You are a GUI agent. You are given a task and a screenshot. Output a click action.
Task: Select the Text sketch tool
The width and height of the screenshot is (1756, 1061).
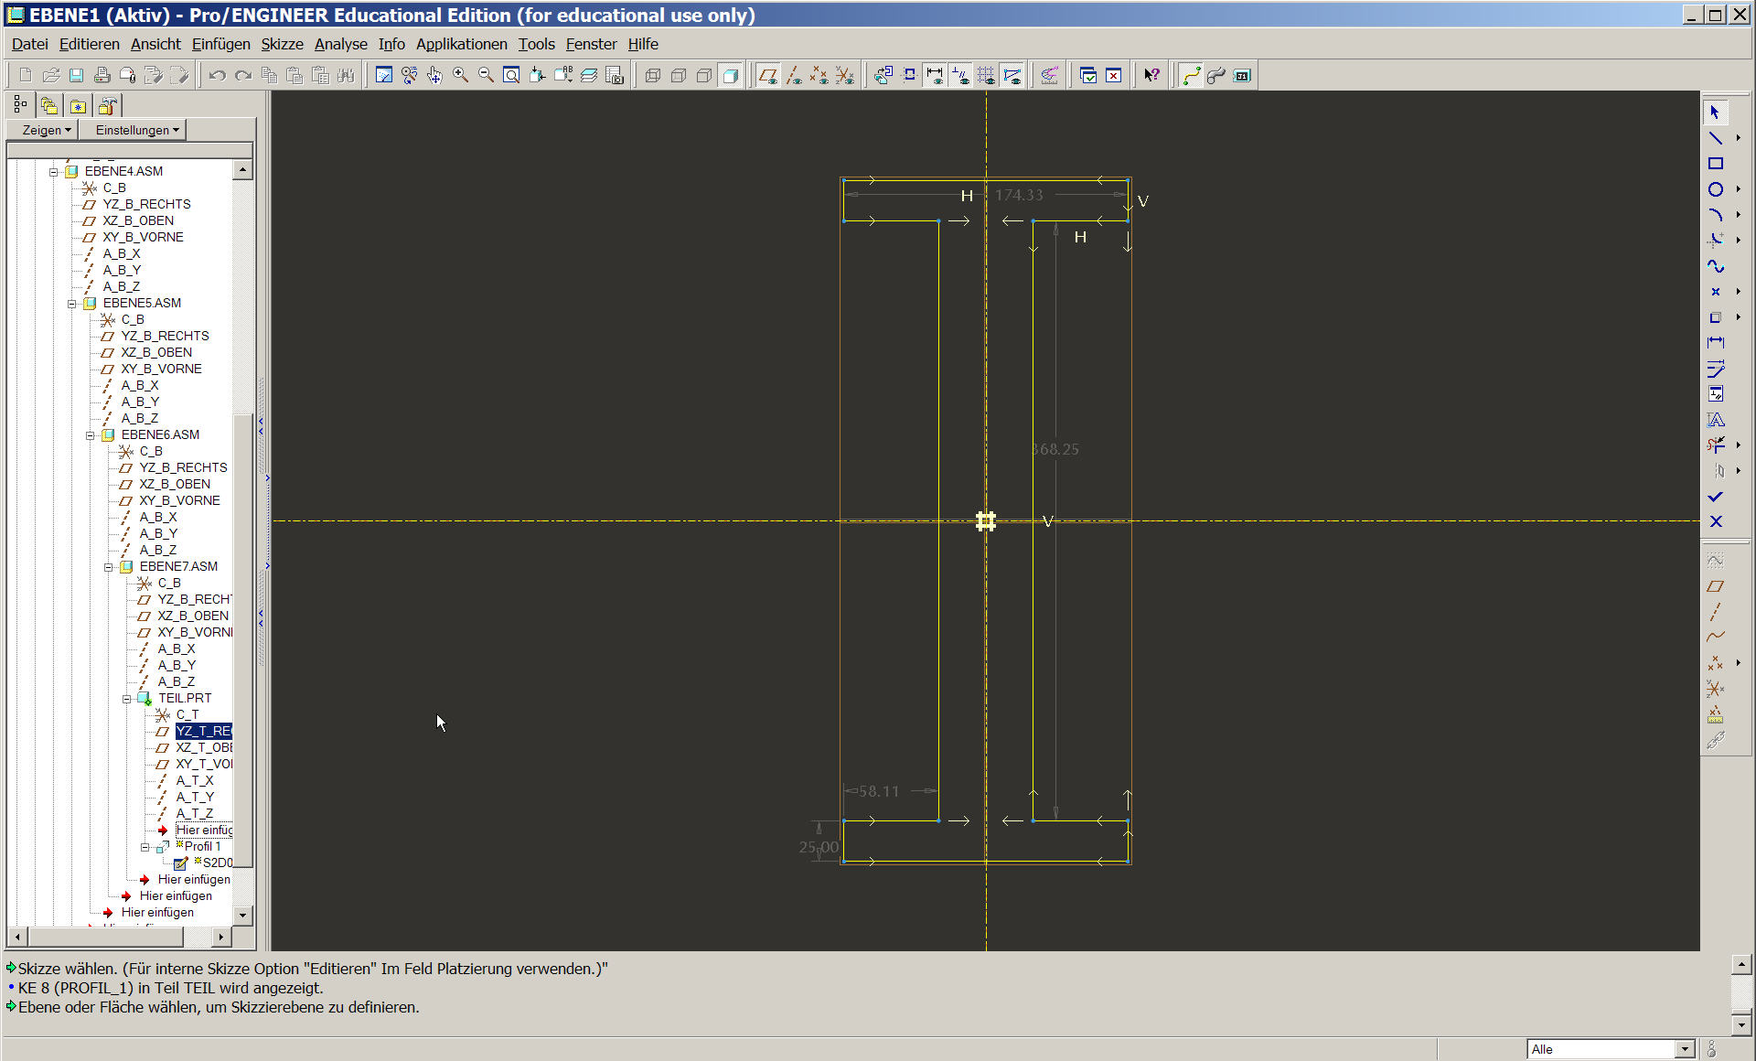tap(1716, 420)
